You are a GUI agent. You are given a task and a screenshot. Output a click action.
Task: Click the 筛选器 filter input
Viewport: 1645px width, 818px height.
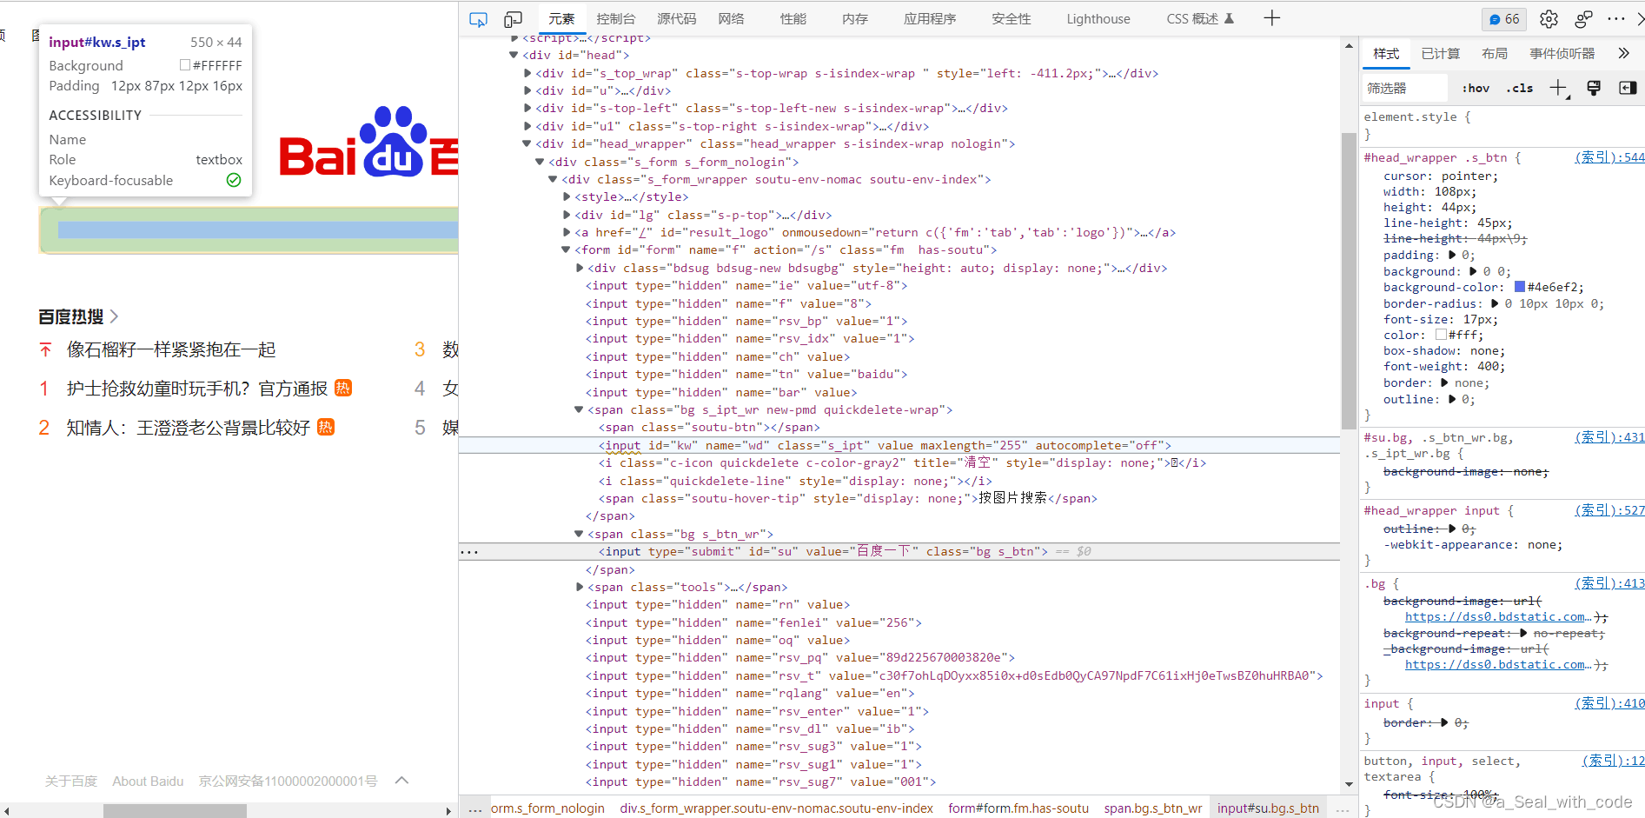[x=1405, y=88]
